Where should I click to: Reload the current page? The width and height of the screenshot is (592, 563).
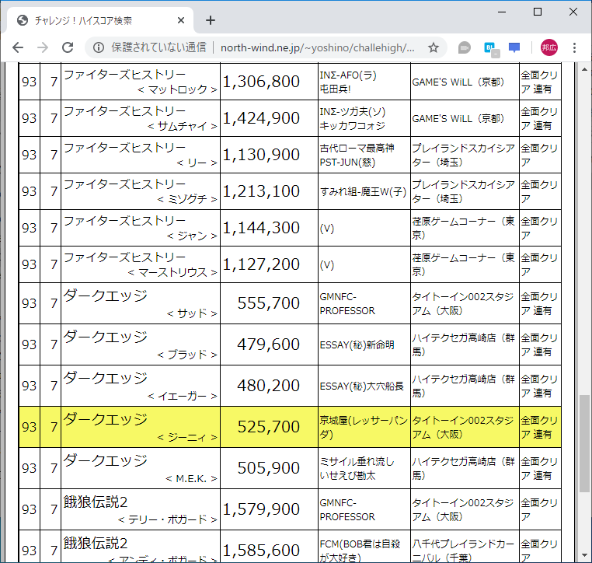click(68, 47)
